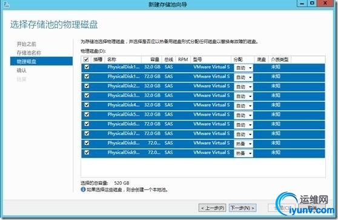Uncheck the PhysicalDisk4 row checkbox
The width and height of the screenshot is (338, 220).
tap(87, 105)
